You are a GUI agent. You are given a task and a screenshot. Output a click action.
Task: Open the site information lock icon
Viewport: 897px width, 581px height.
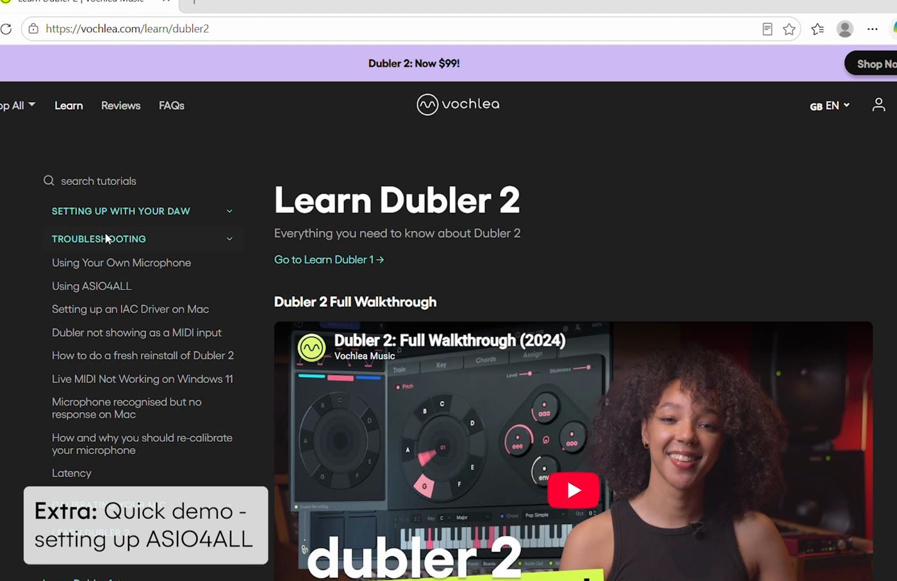(33, 29)
